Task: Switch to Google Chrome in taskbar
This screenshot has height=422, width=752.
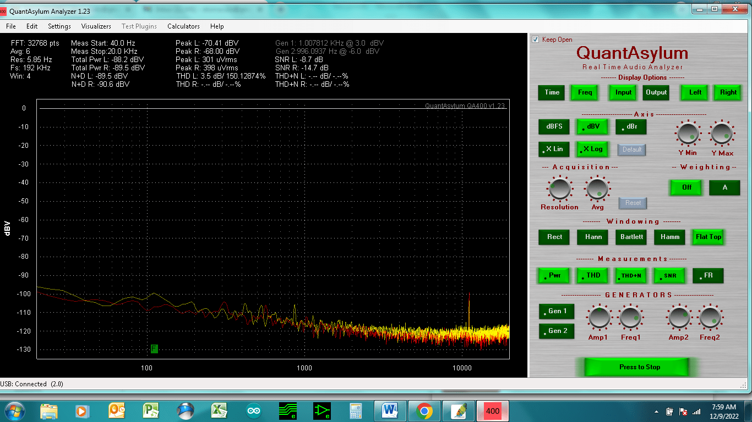Action: coord(424,411)
